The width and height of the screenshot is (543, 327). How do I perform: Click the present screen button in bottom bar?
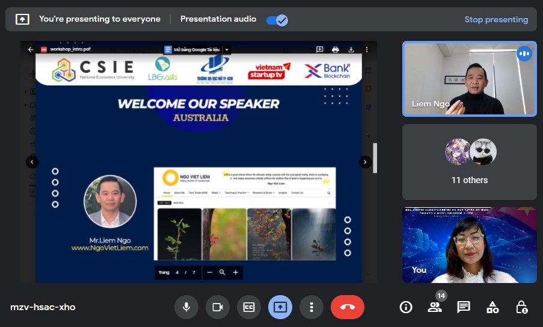pyautogui.click(x=280, y=307)
